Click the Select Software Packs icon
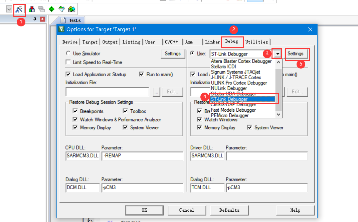Screen dimensions: 358x222 coord(62,9)
